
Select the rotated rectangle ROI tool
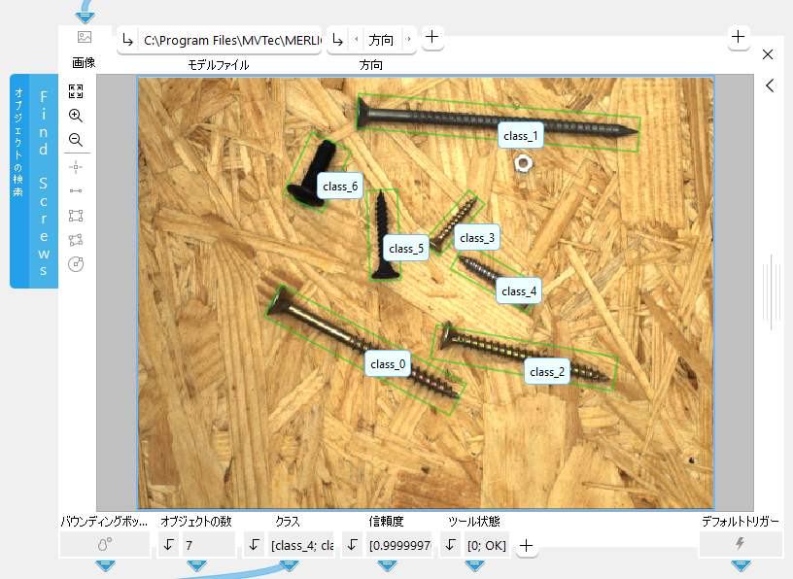pos(76,240)
